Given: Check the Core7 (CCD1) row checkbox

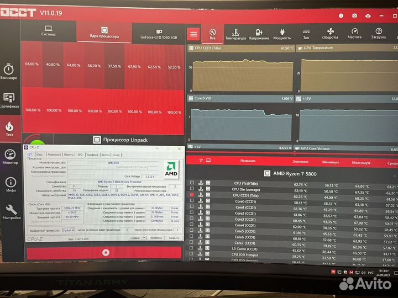Looking at the screenshot, I should [x=192, y=242].
